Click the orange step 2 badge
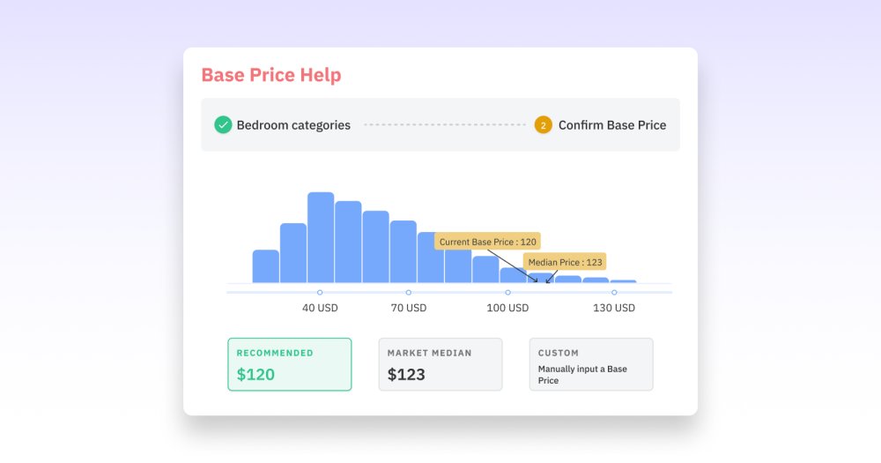The image size is (881, 463). tap(544, 125)
